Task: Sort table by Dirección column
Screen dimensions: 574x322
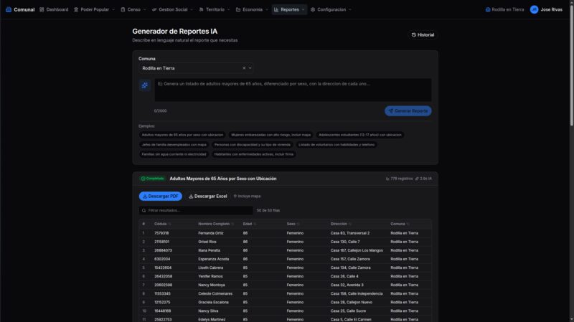Action: (341, 224)
